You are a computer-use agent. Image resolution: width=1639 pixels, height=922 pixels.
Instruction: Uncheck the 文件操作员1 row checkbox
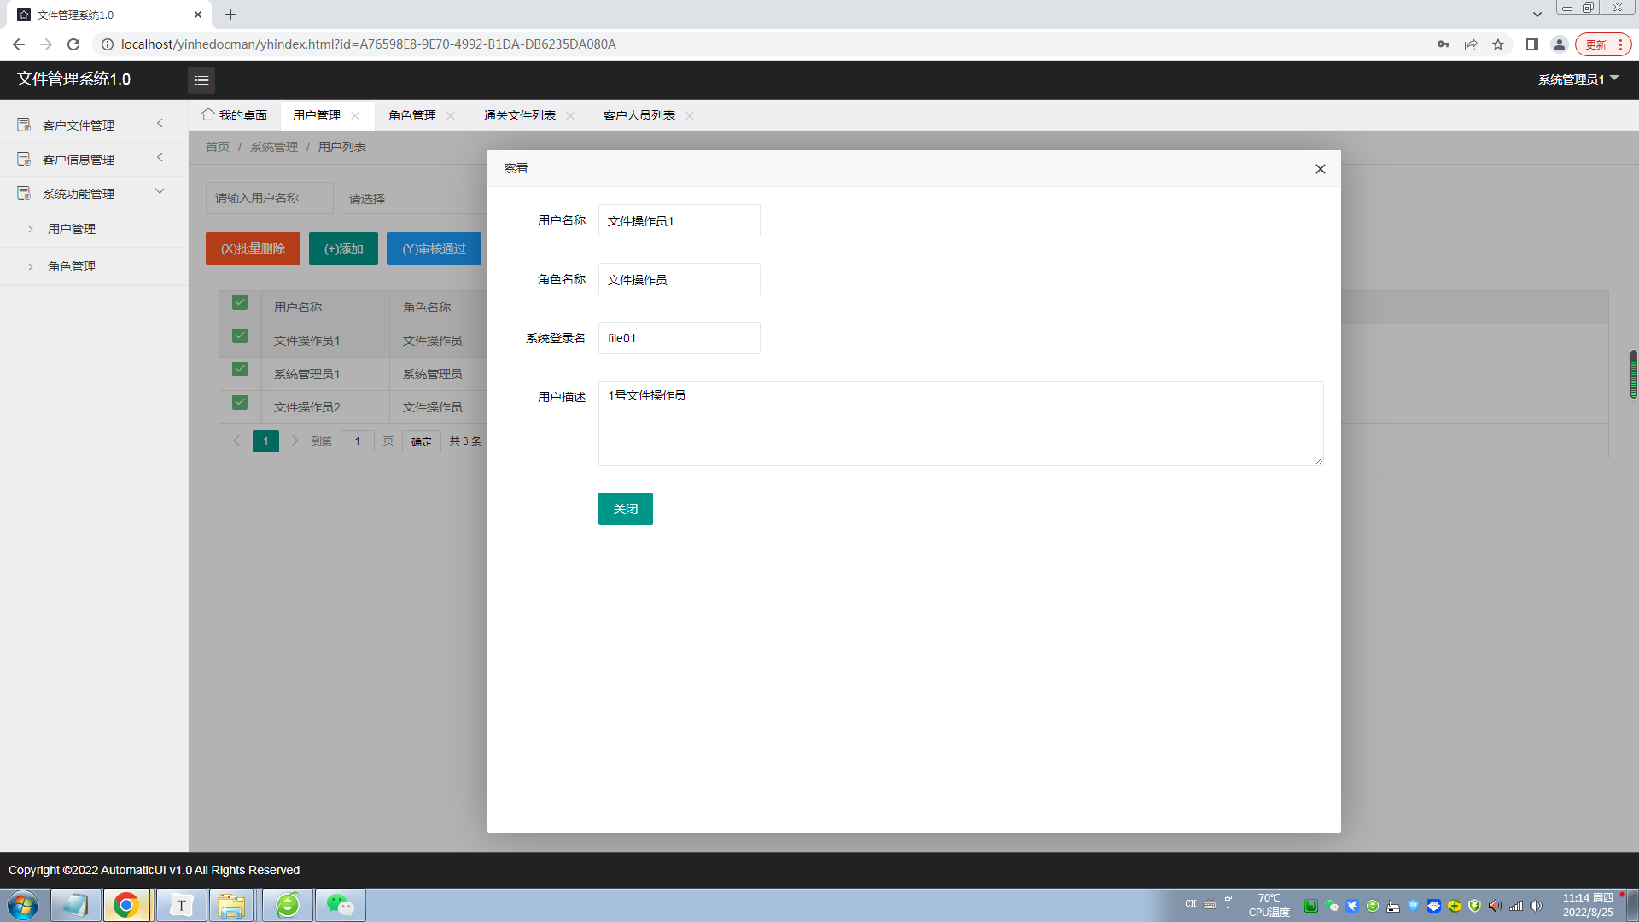click(240, 336)
